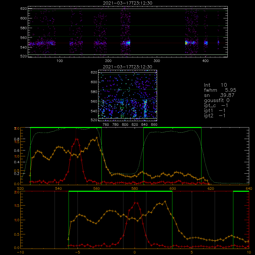Click bright vertical streak near 840 in middle image

pos(145,109)
